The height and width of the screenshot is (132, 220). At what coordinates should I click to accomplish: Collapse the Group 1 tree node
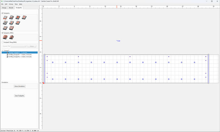click(3, 50)
